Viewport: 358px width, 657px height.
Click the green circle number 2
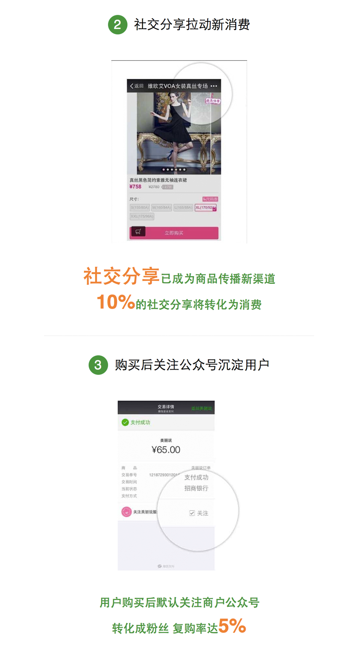(117, 25)
